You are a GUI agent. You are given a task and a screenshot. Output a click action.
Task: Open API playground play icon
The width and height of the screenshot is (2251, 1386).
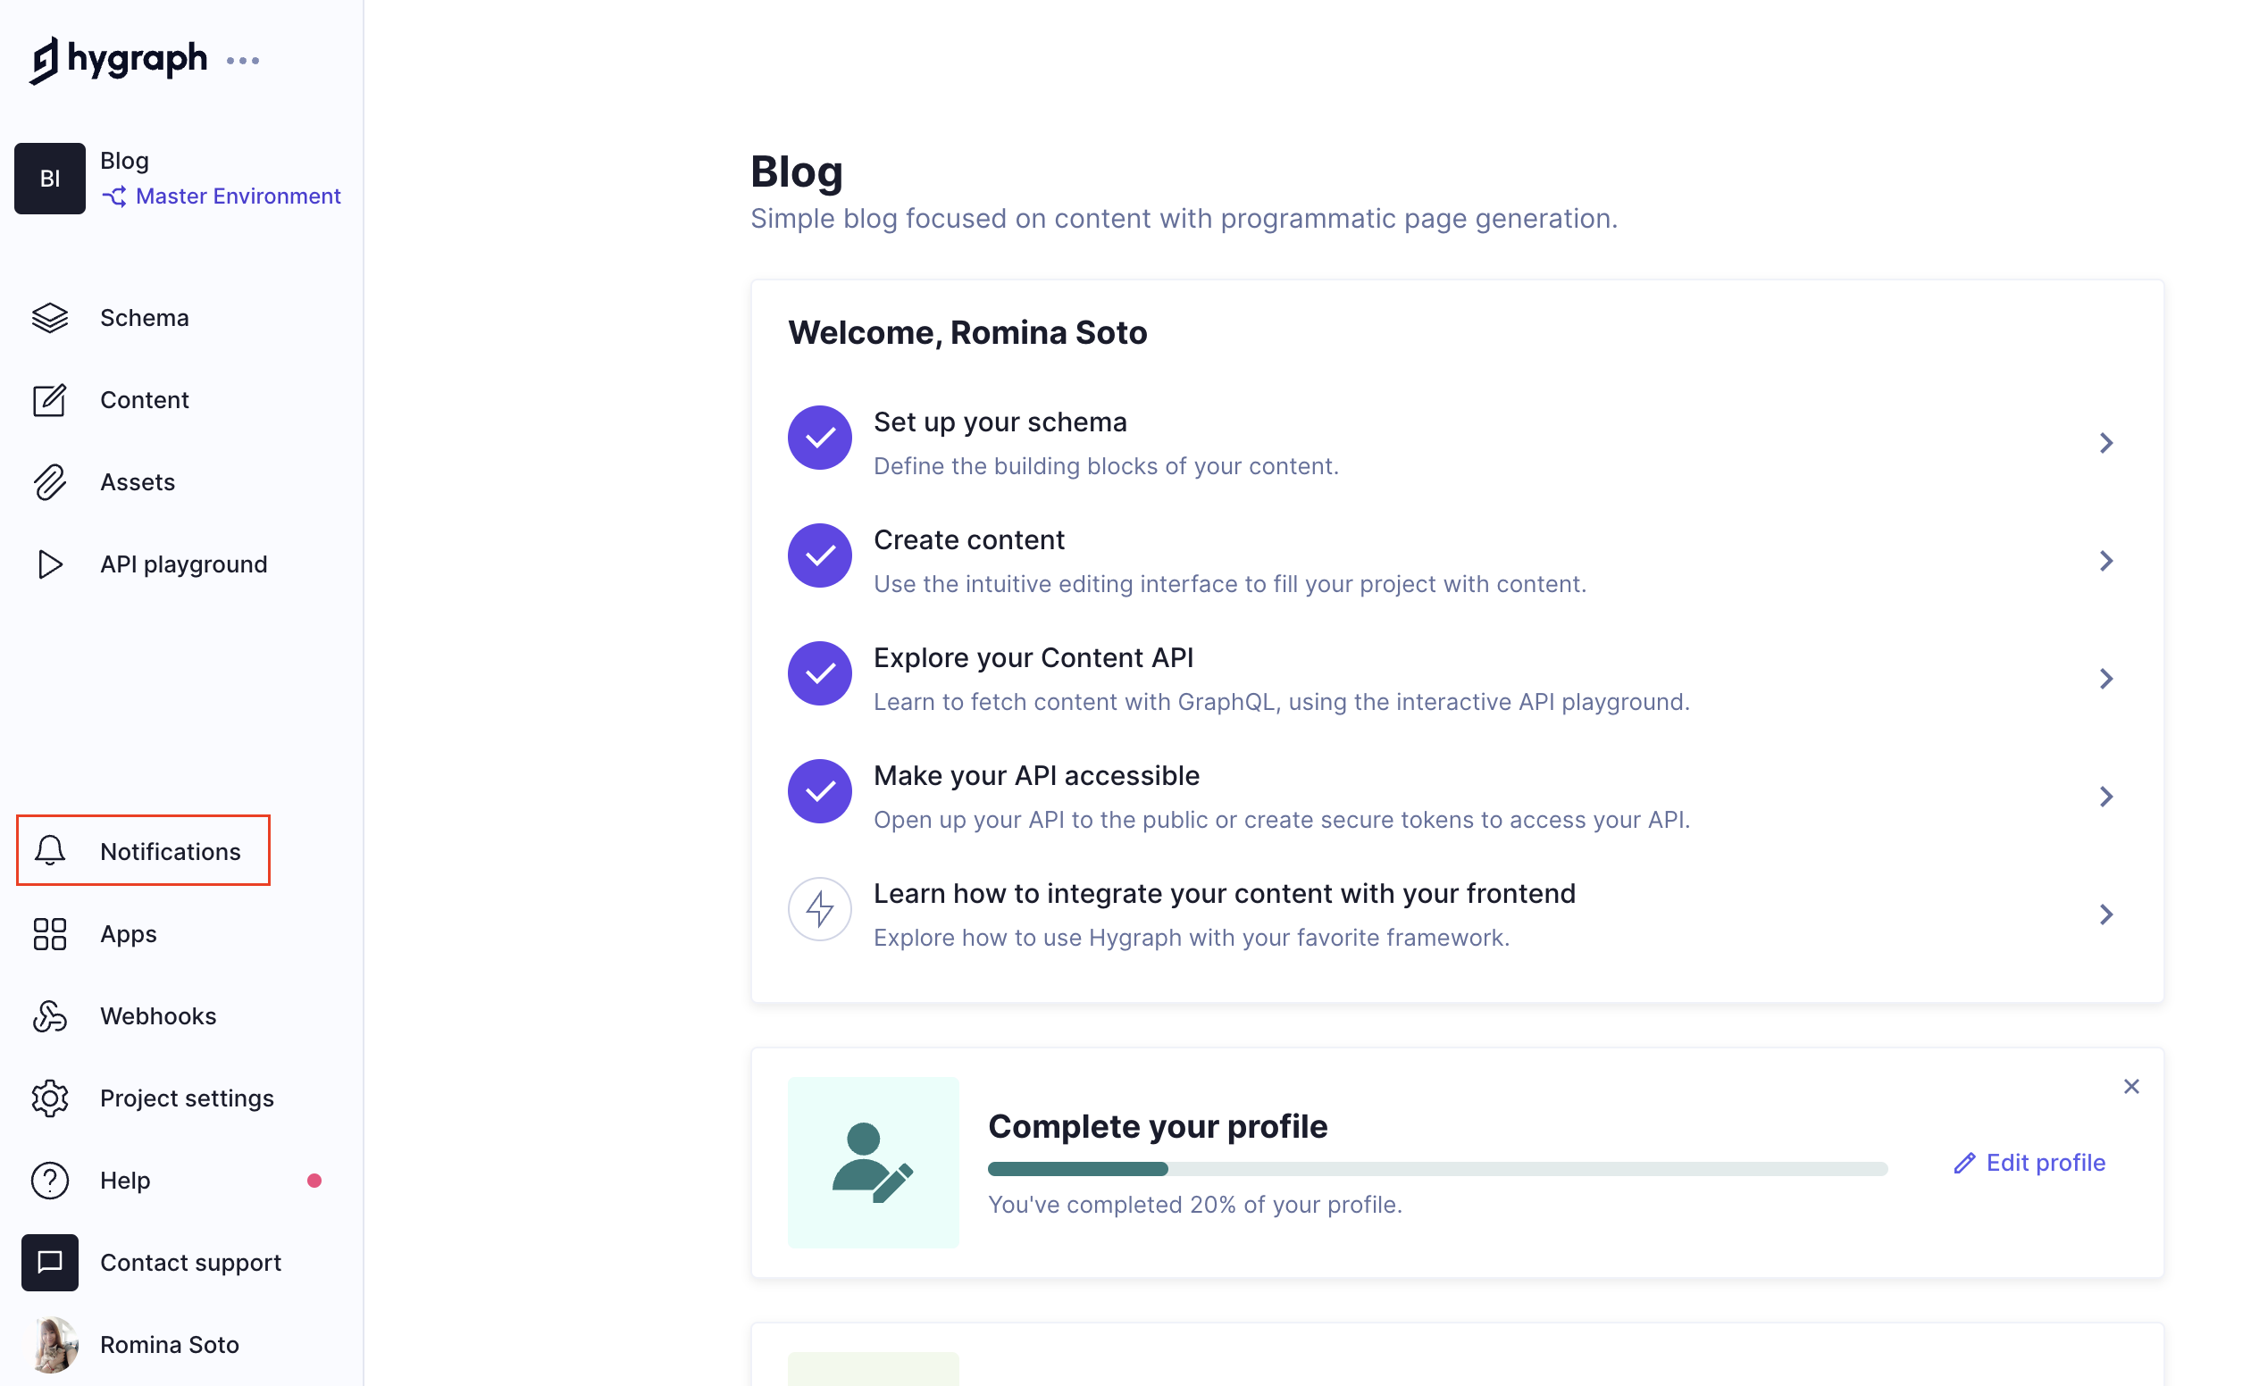click(49, 564)
